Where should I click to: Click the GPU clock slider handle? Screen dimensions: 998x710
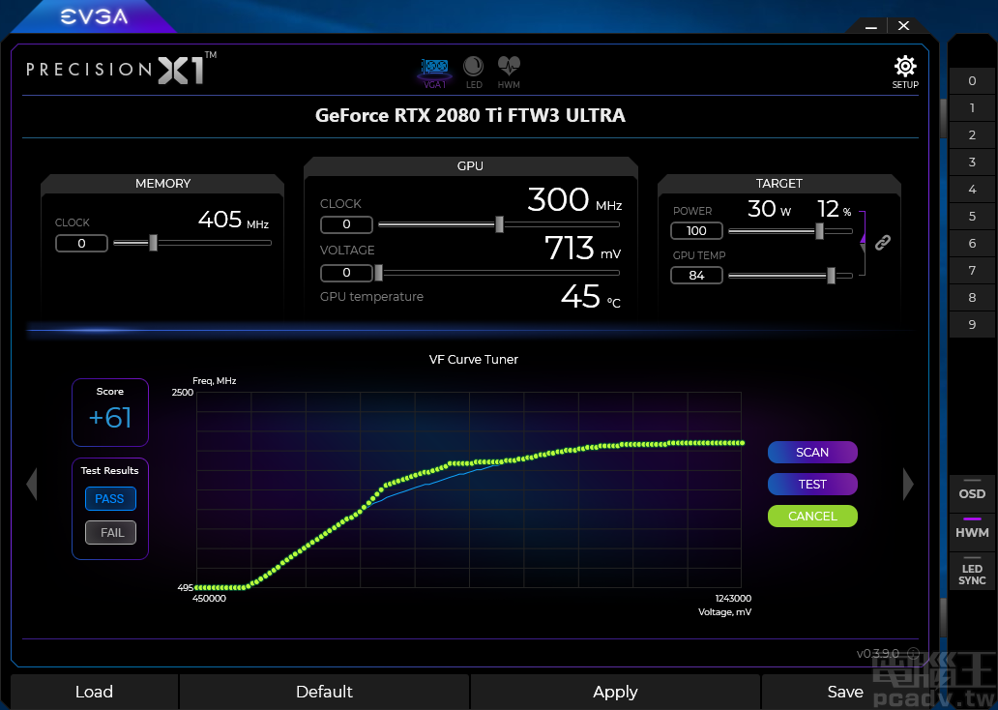[499, 224]
